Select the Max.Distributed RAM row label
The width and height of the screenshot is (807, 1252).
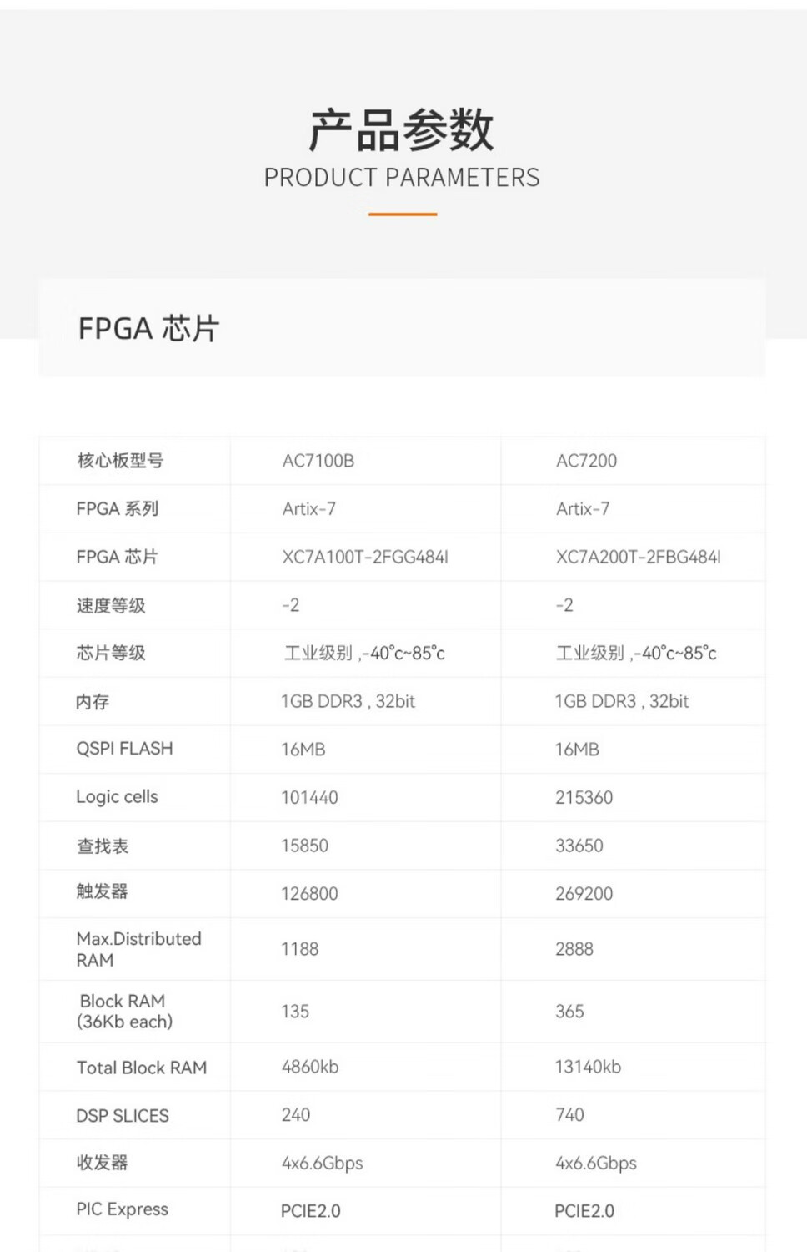click(x=138, y=949)
